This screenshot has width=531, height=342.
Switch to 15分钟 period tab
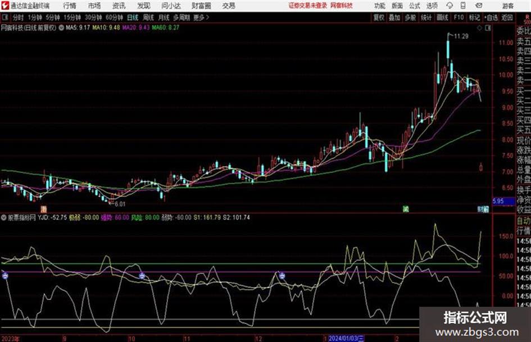(x=72, y=17)
